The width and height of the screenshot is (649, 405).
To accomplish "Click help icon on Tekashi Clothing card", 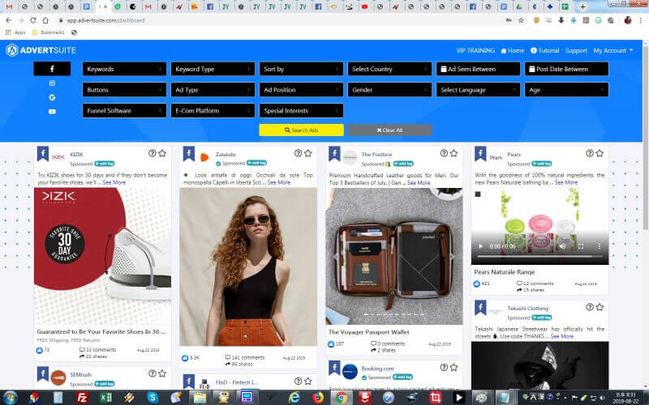I will tap(590, 307).
